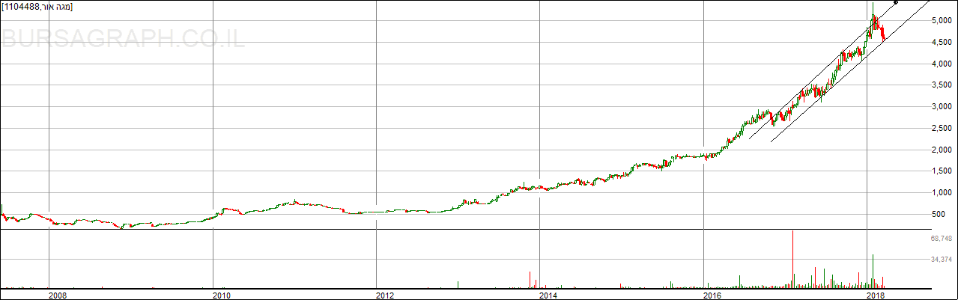Image resolution: width=958 pixels, height=300 pixels.
Task: Select the 2010 year label on time axis
Action: 221,296
